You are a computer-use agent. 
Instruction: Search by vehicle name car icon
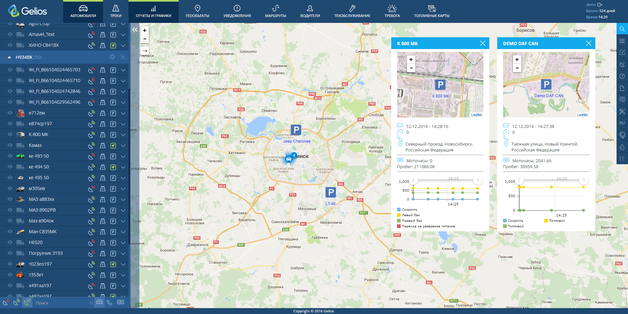99,302
